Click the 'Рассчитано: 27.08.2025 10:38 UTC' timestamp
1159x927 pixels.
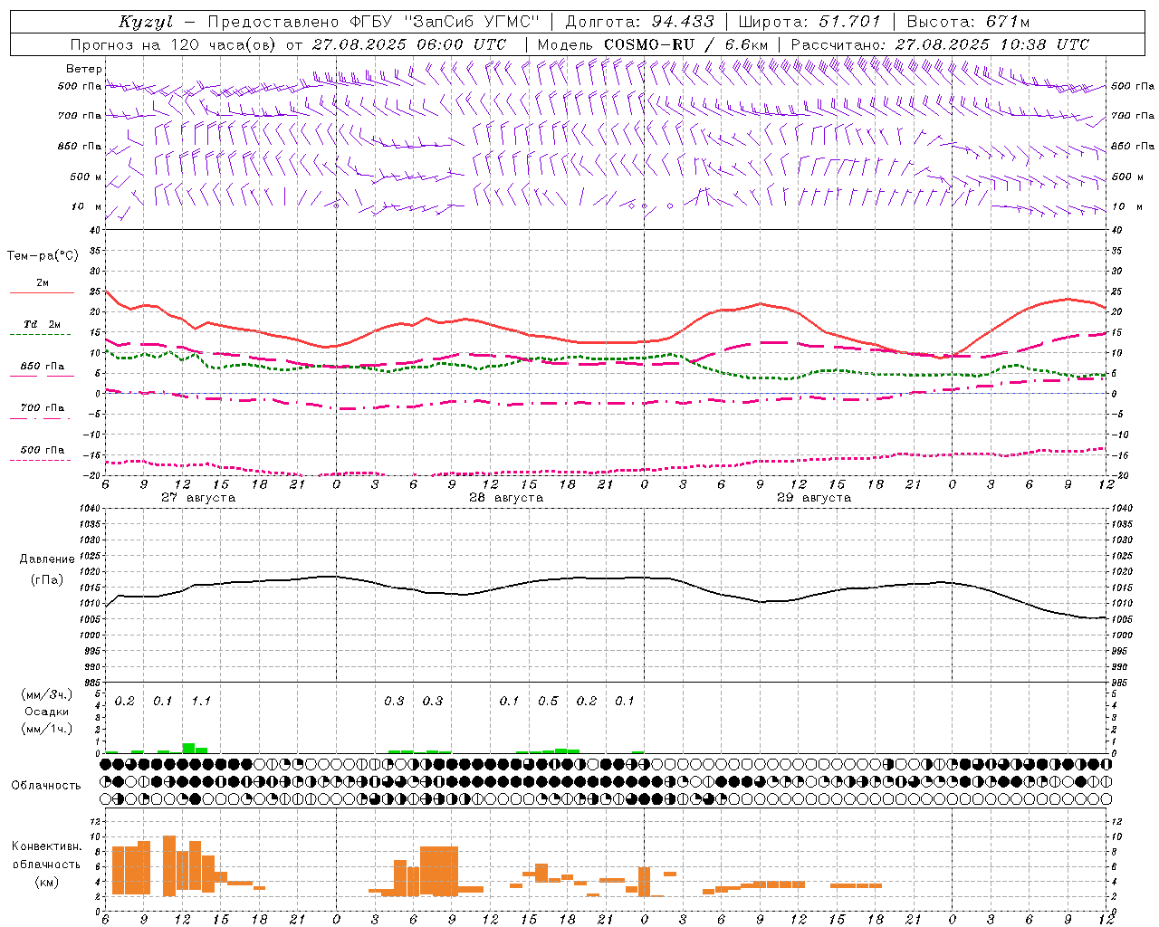coord(940,44)
